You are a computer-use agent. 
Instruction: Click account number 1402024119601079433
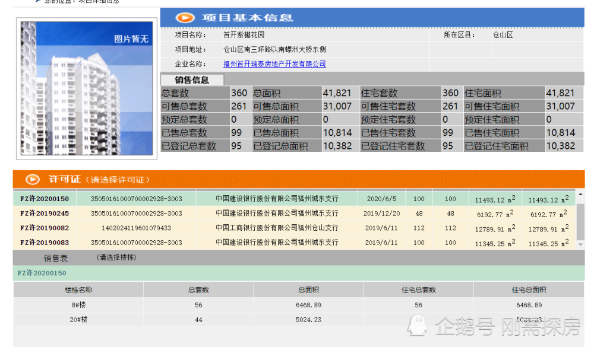click(137, 228)
